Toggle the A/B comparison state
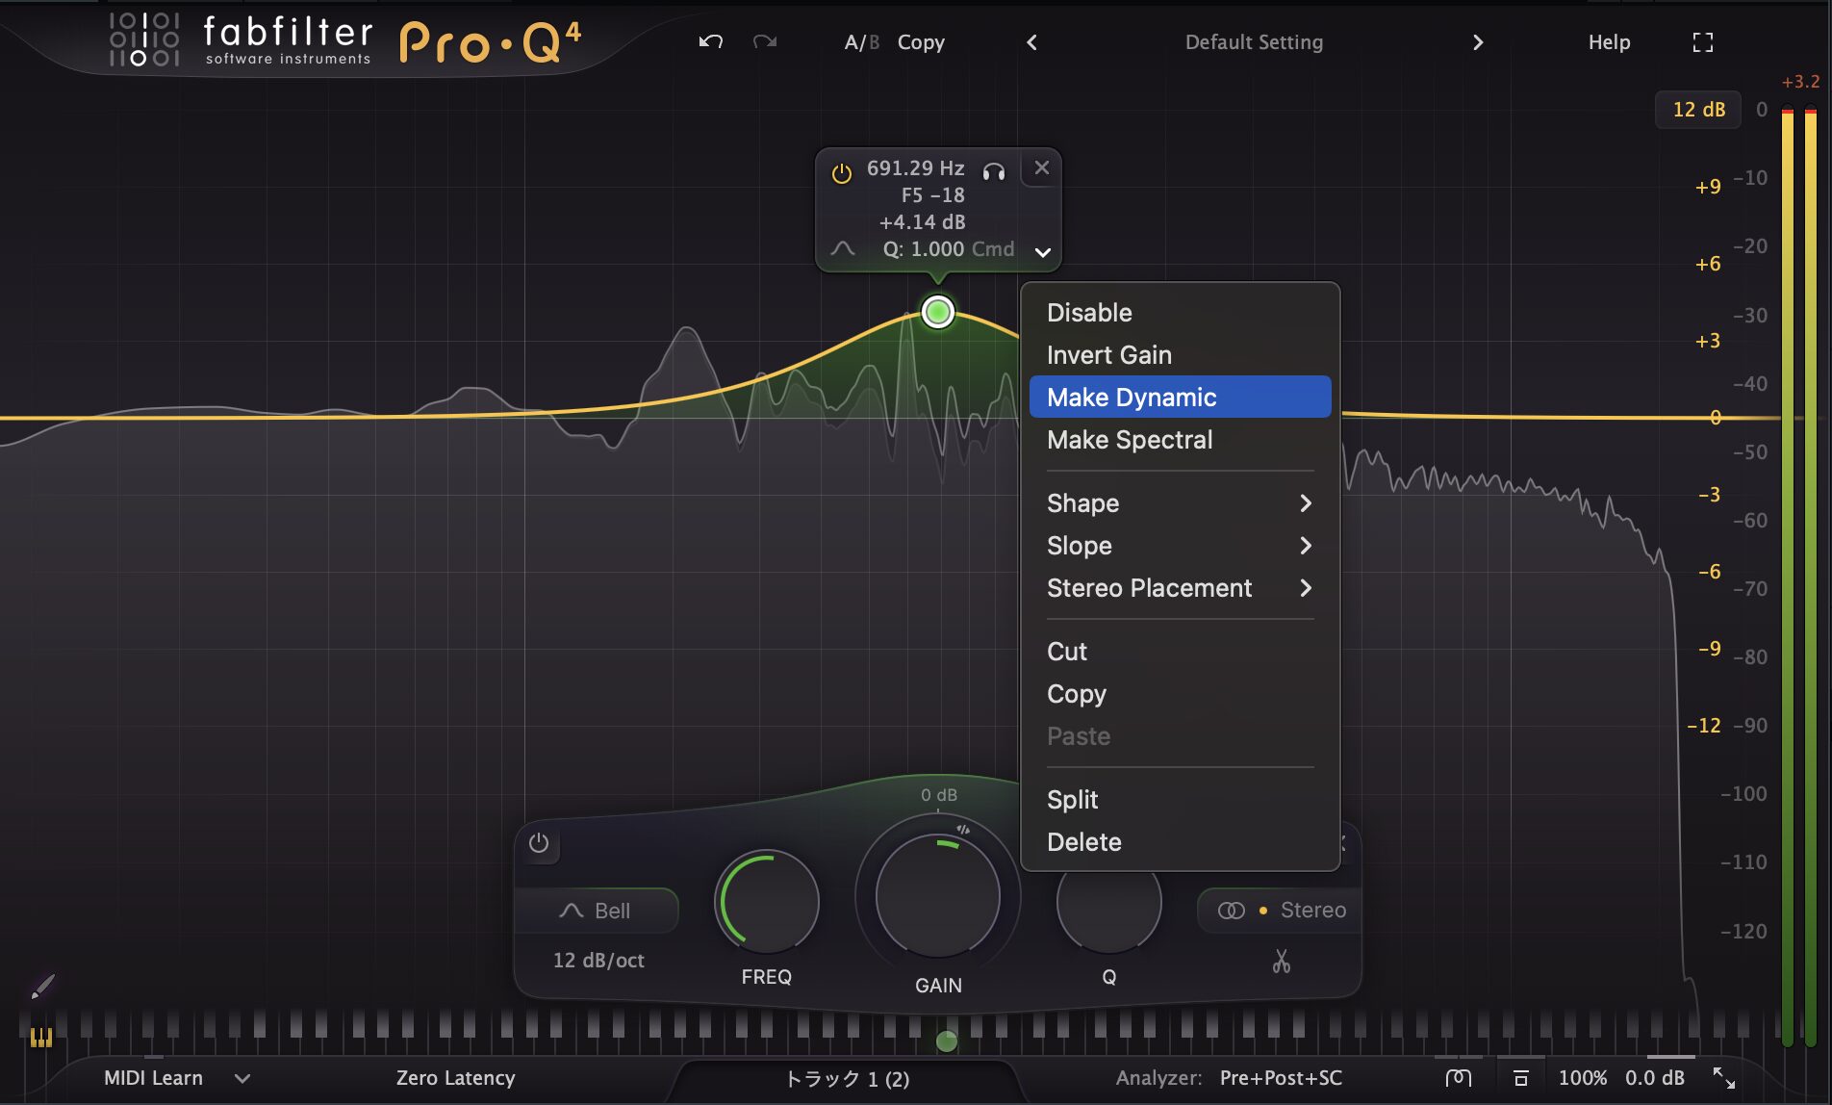This screenshot has height=1105, width=1832. tap(861, 42)
